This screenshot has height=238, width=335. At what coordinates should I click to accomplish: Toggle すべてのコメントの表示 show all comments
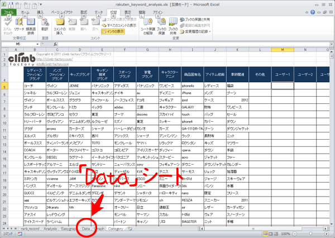[119, 26]
